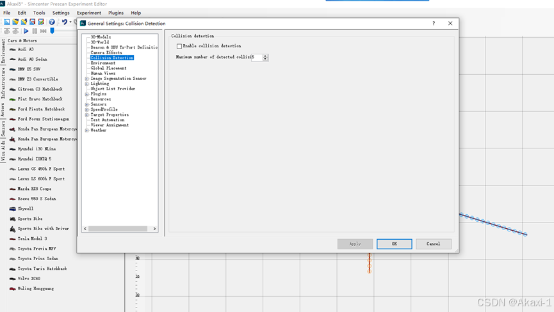Select Viewer Assignment tree item

[110, 125]
